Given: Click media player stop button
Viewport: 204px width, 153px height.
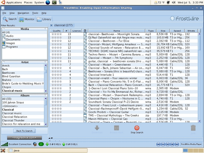Looking at the screenshot, I should (172, 144).
